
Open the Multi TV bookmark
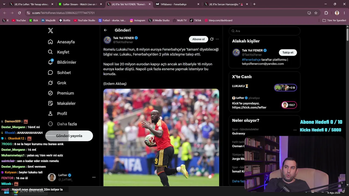tap(180, 20)
